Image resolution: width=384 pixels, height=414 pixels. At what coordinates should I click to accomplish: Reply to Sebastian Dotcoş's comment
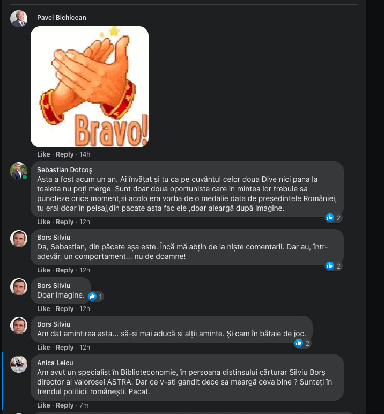point(65,222)
